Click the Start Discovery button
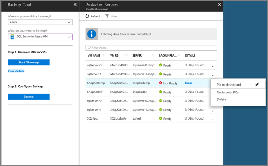 [29, 62]
